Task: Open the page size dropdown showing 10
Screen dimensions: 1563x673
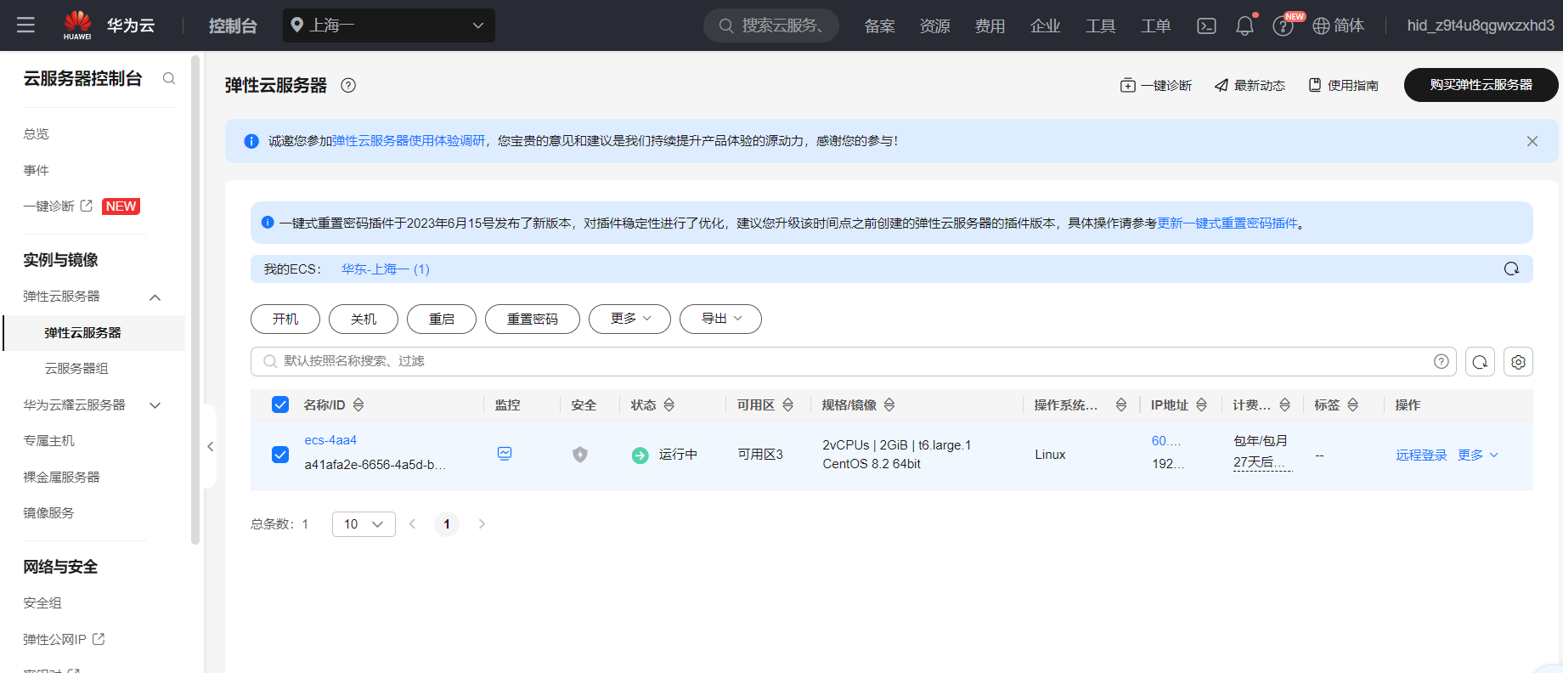Action: (364, 524)
